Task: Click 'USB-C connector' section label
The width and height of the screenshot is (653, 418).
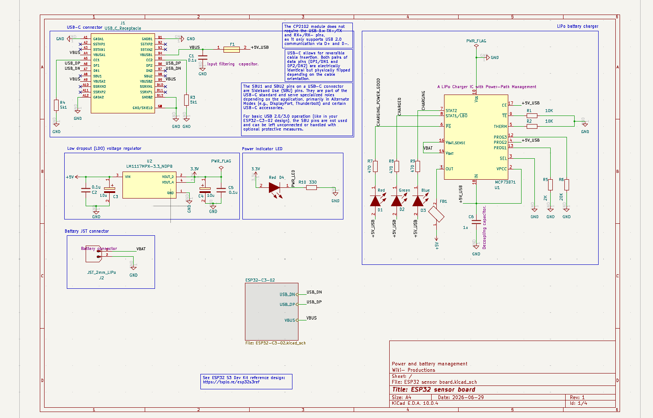Action: [x=85, y=27]
